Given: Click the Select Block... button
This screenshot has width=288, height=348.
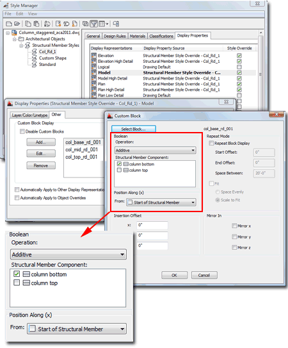Looking at the screenshot, I should (134, 129).
